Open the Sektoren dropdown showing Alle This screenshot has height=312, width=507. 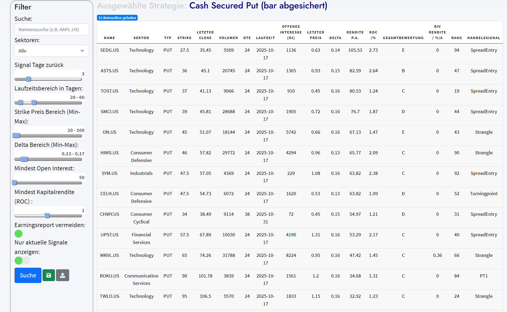[x=51, y=51]
